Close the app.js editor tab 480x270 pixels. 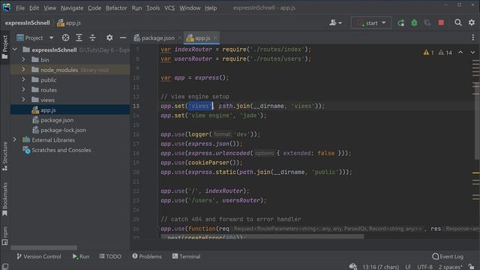pos(215,38)
